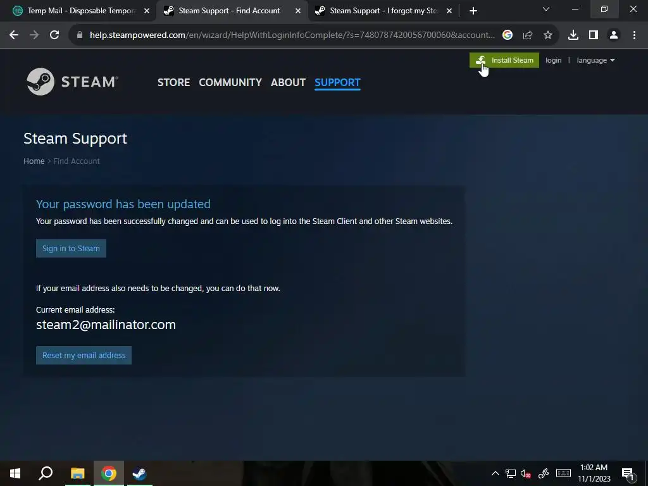Open the Chrome profile icon
648x486 pixels.
pos(614,35)
